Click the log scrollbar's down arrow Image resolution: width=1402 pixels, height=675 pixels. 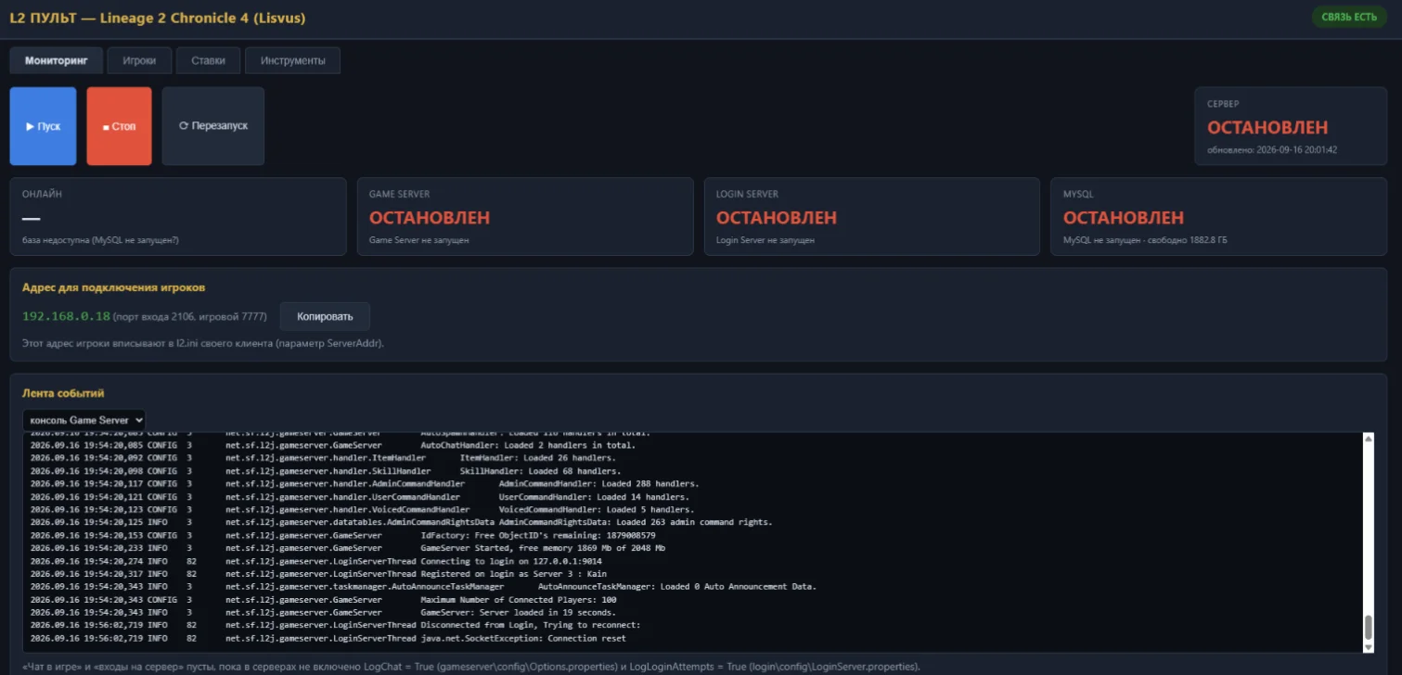pyautogui.click(x=1368, y=646)
